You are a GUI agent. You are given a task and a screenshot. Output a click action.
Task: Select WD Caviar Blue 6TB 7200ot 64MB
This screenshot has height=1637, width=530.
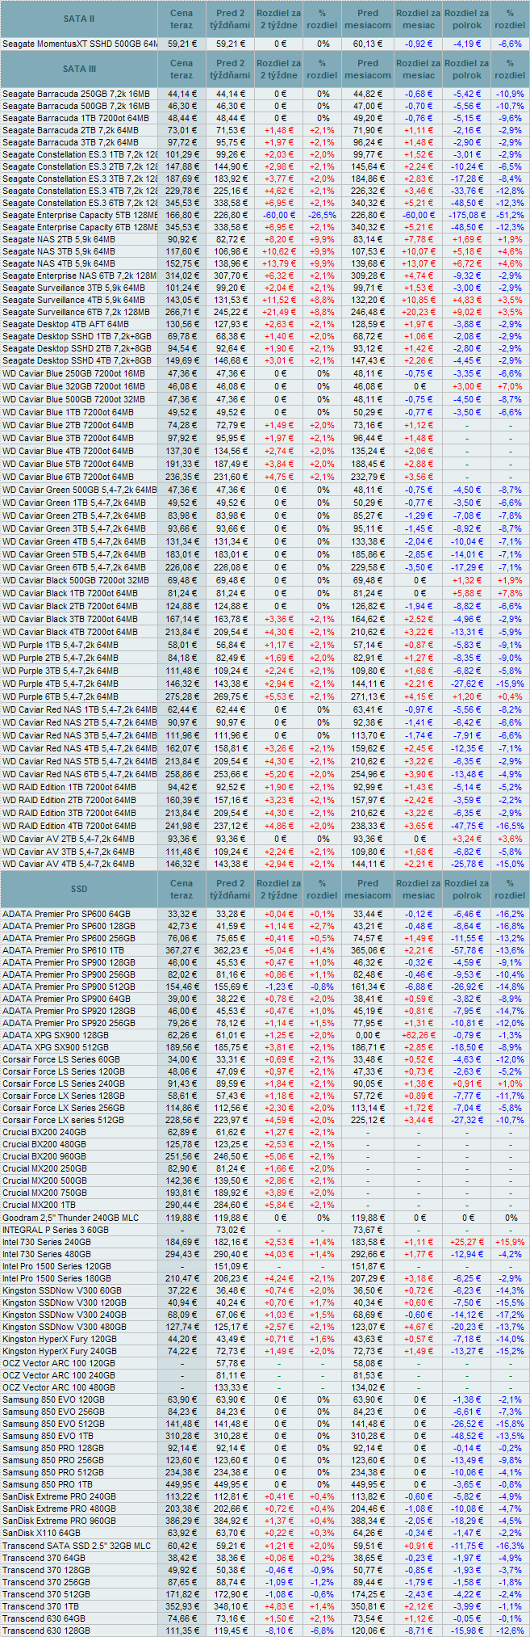point(68,477)
